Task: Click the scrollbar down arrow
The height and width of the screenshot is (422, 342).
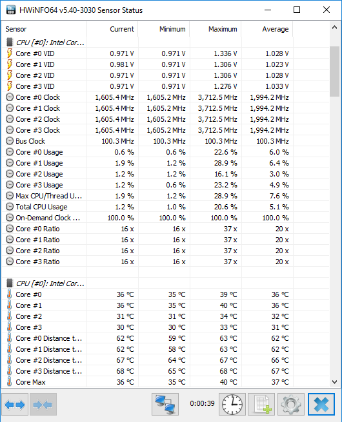Action: (x=334, y=382)
